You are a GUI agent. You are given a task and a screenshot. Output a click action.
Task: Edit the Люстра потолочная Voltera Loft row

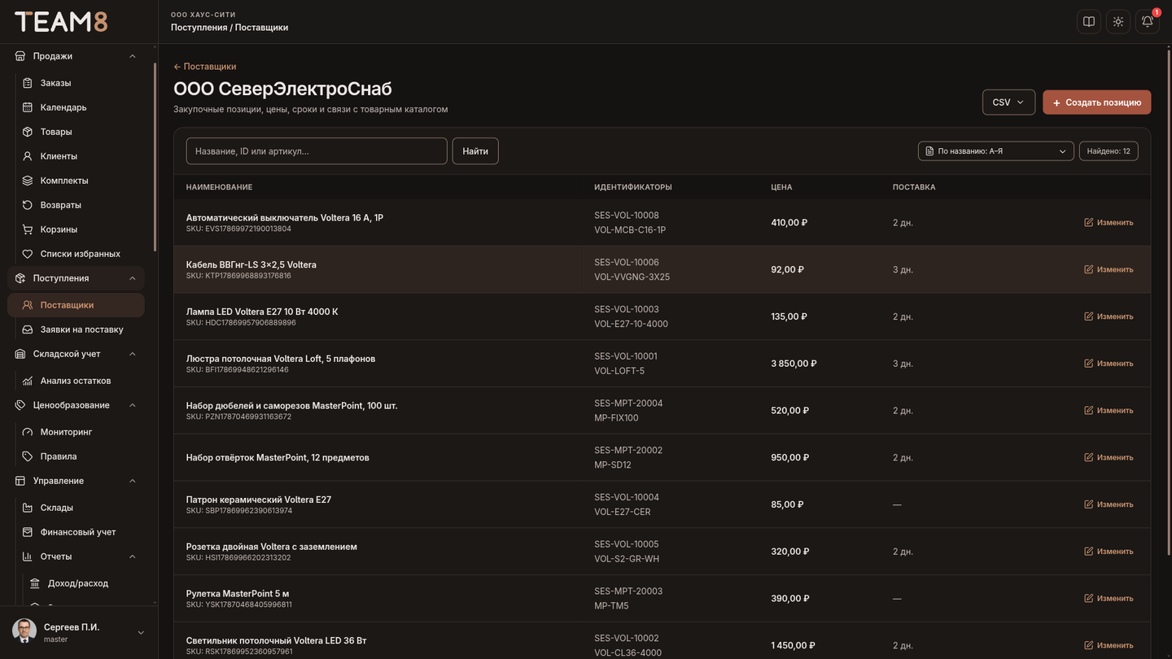(x=1109, y=364)
